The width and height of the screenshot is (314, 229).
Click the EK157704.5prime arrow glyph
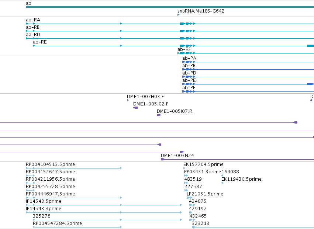pos(184,168)
